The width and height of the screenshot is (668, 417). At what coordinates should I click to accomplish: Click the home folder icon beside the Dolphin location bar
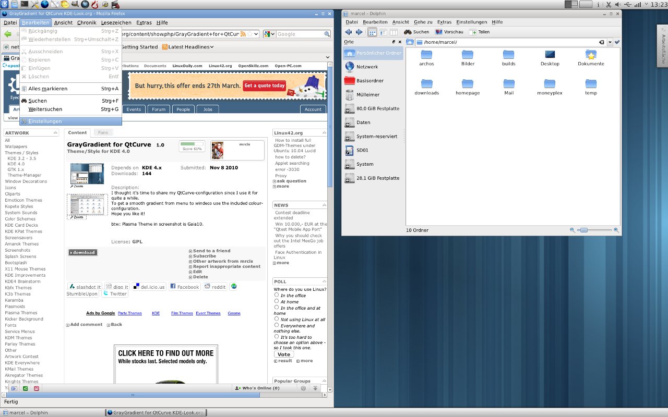point(410,42)
